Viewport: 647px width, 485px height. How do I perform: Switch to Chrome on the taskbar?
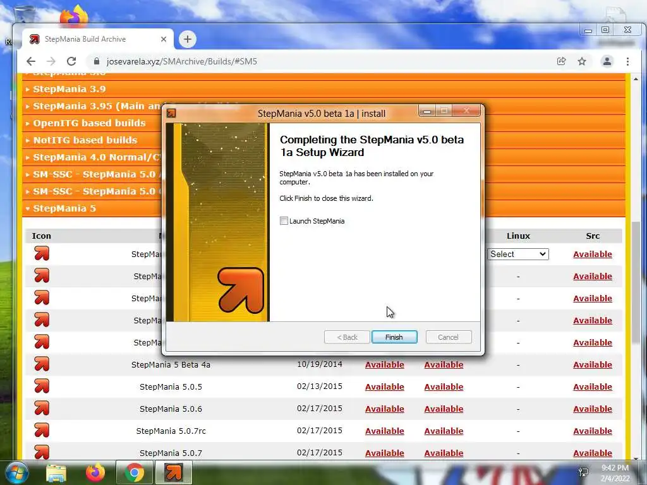pyautogui.click(x=135, y=472)
